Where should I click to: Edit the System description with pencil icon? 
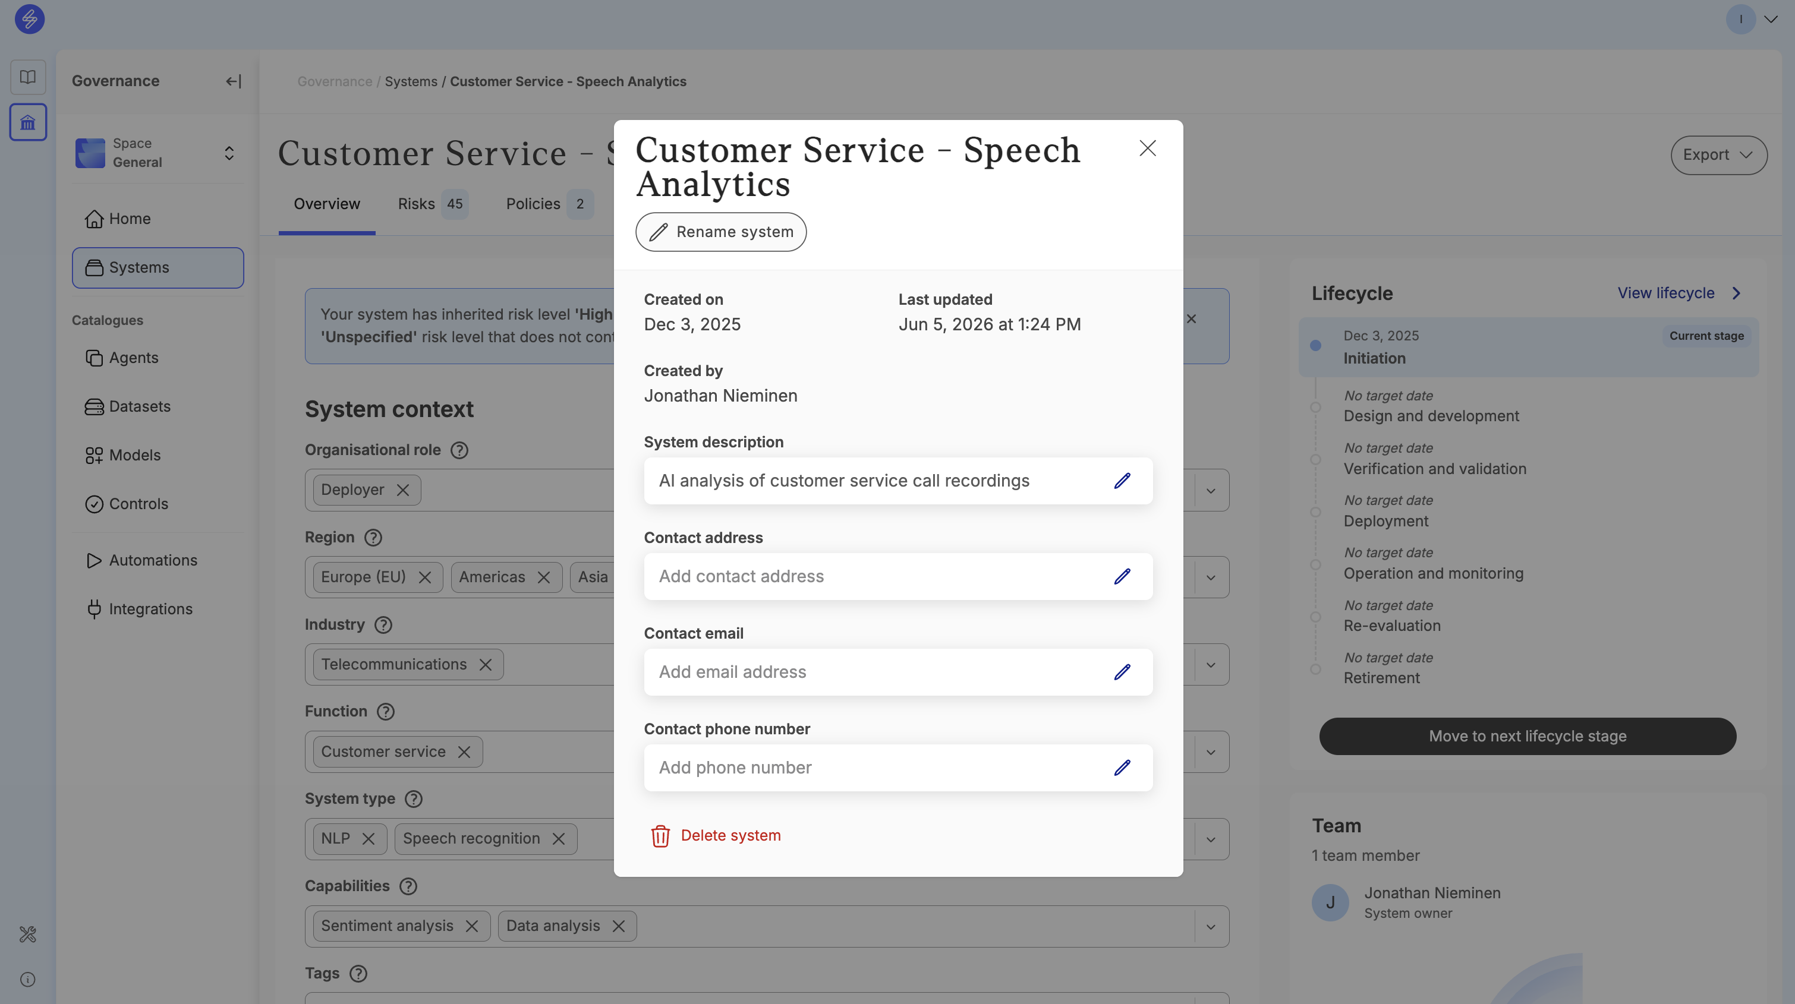coord(1122,481)
